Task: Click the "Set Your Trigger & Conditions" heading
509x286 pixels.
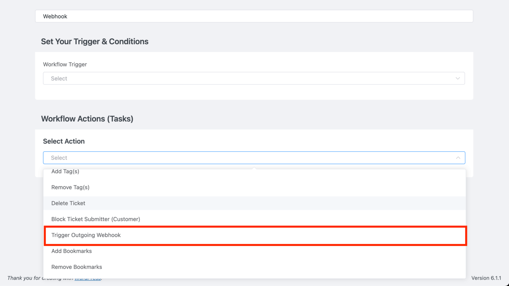Action: 94,41
